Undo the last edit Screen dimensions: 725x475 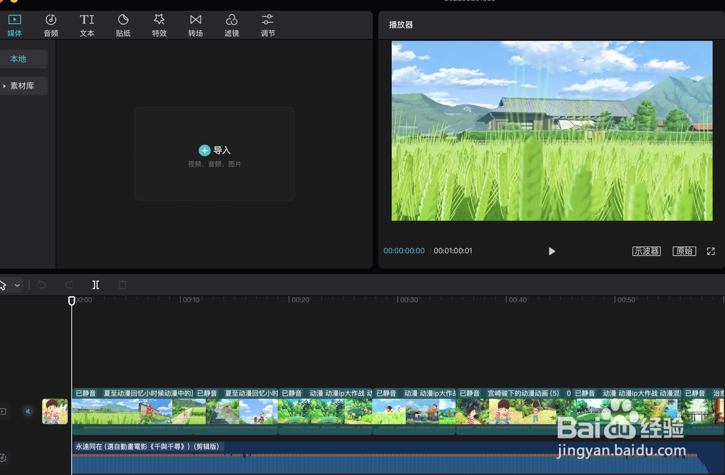(42, 285)
